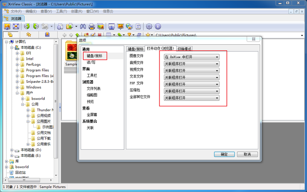Select 缩略图 in the options list

tap(92, 95)
